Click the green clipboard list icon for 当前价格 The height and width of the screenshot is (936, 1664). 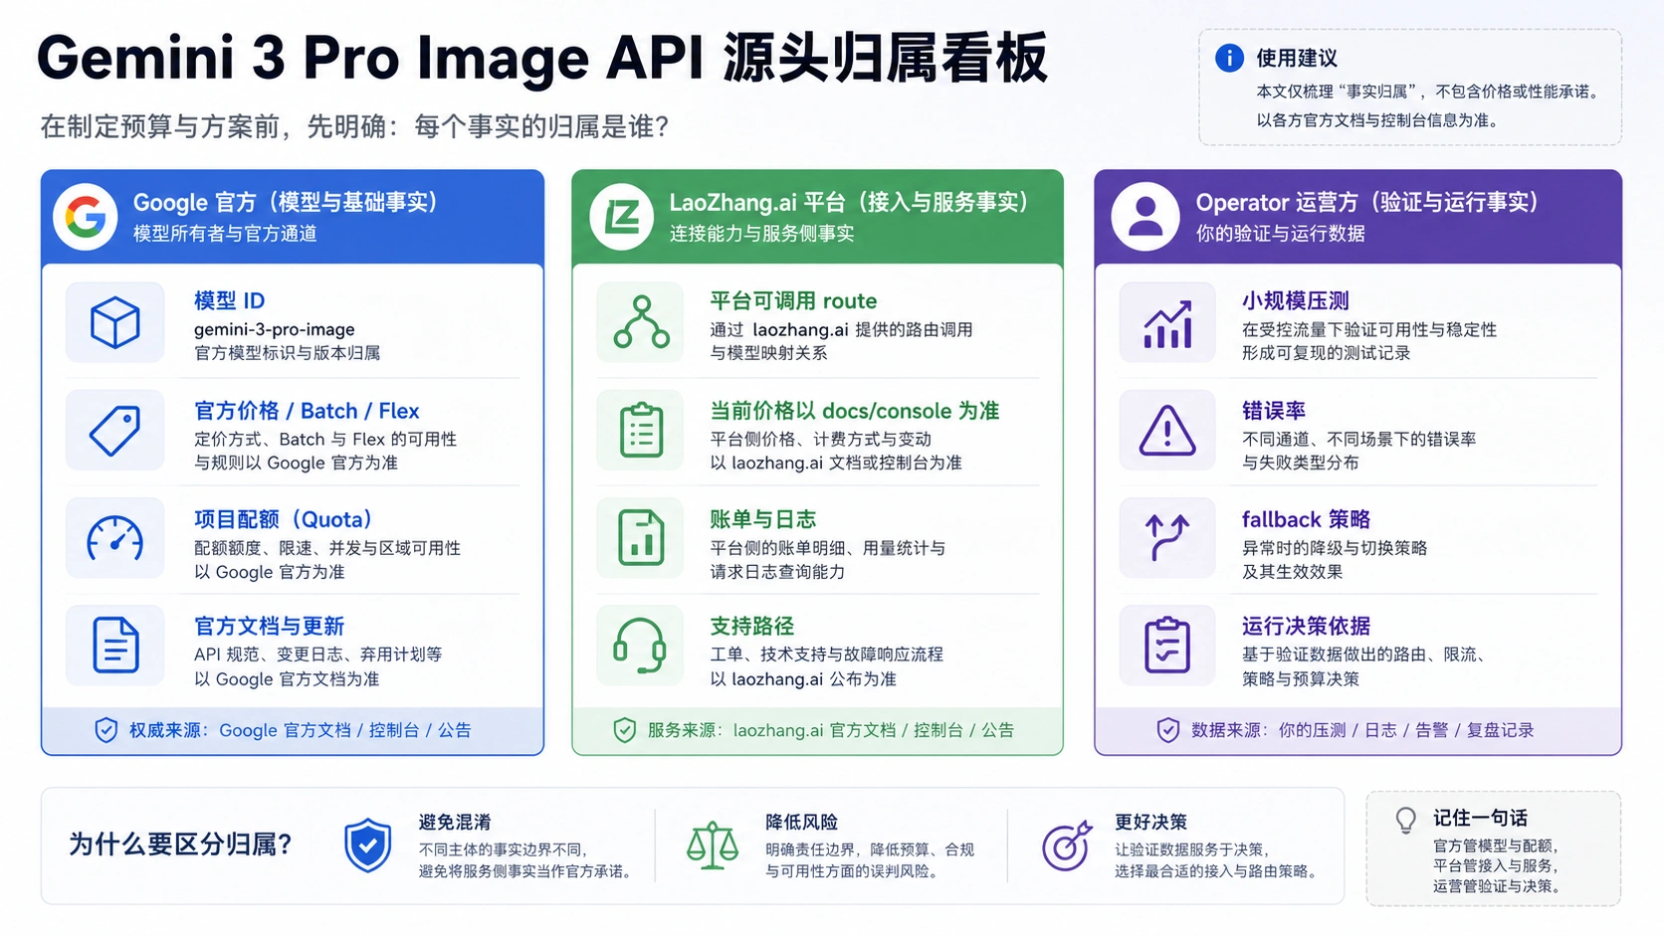pyautogui.click(x=642, y=431)
